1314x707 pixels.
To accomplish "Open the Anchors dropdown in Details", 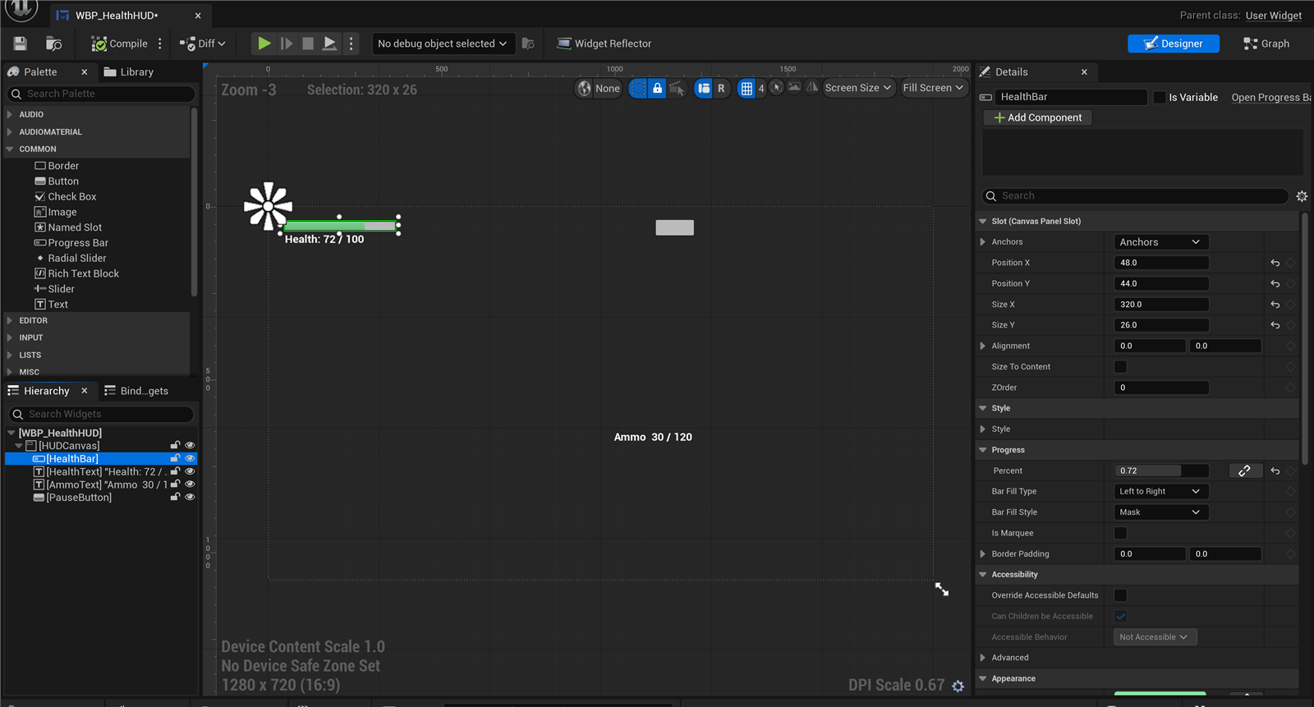I will 1160,242.
